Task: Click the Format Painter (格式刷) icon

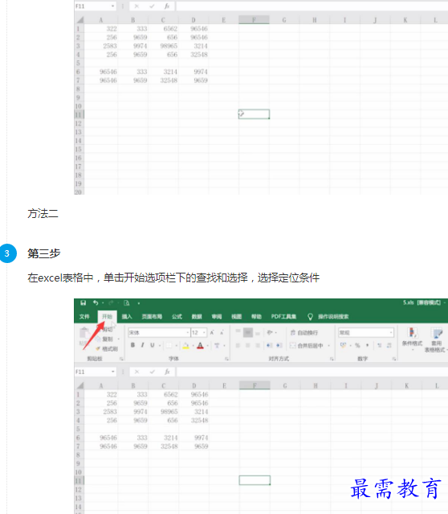Action: (x=107, y=349)
